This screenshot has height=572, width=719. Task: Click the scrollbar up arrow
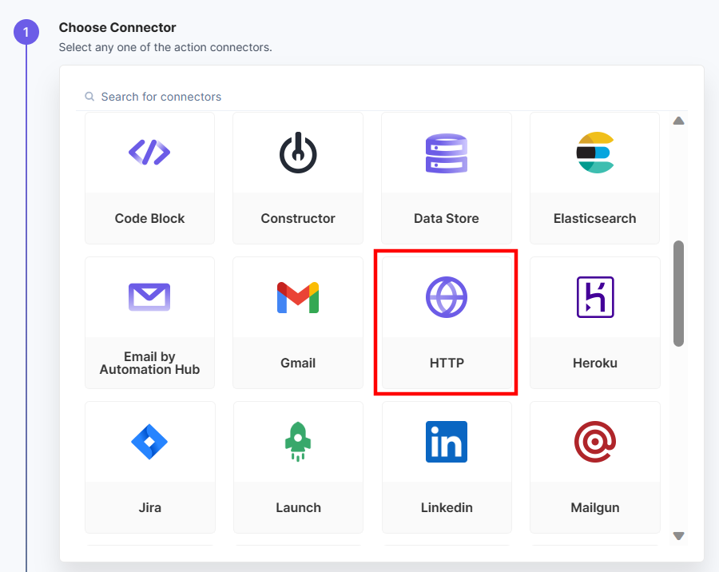(x=678, y=120)
